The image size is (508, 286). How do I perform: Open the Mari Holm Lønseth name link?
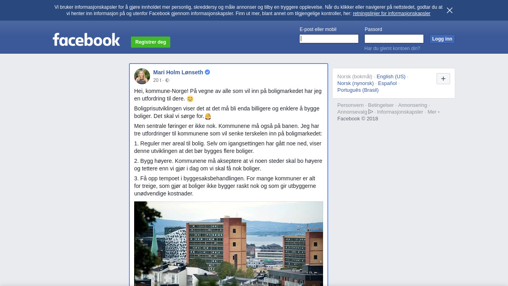pyautogui.click(x=178, y=72)
